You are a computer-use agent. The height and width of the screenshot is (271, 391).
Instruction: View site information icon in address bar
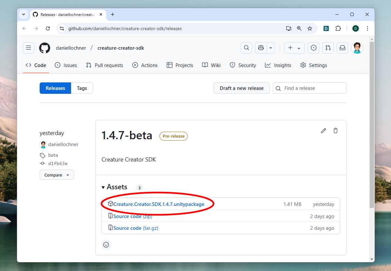(62, 28)
